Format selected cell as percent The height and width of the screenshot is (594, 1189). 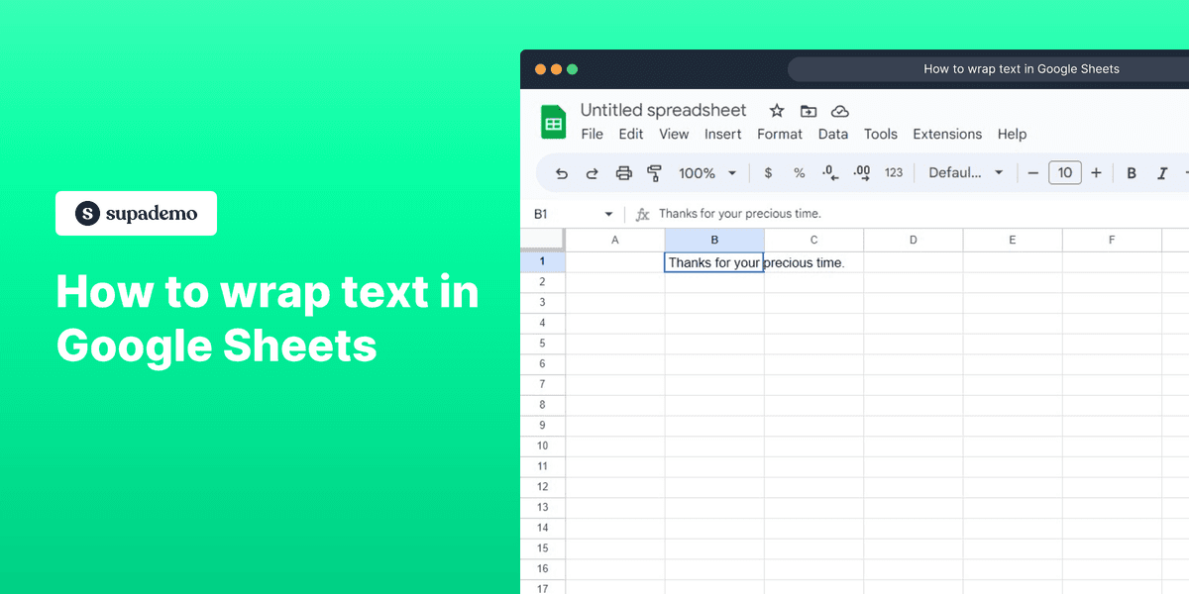coord(799,172)
